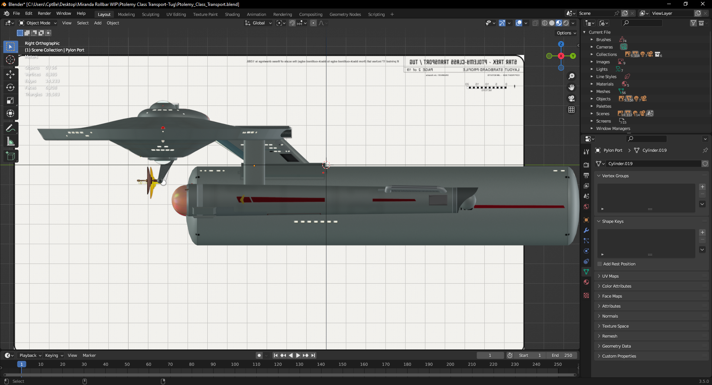Open the Tool properties tab

click(586, 152)
